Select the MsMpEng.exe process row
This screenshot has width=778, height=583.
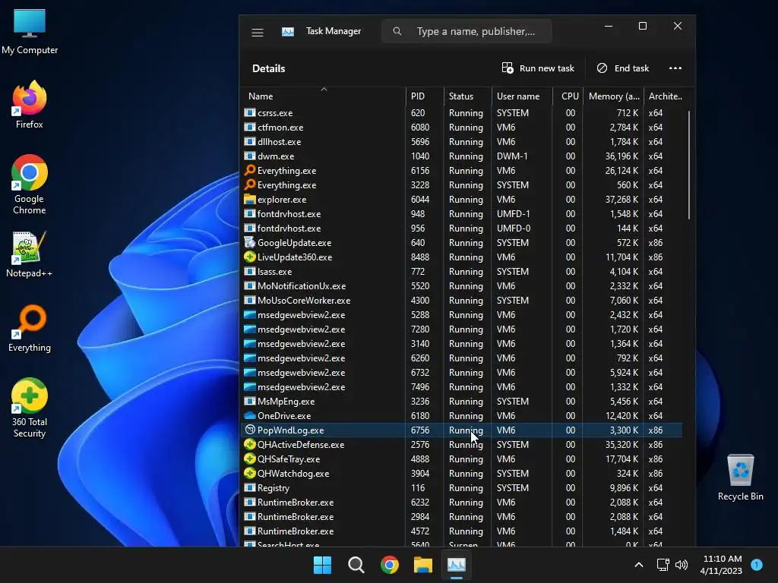click(463, 401)
